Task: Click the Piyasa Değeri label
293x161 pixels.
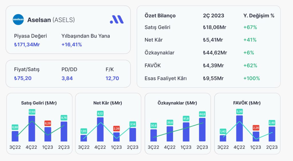Action: coord(30,36)
